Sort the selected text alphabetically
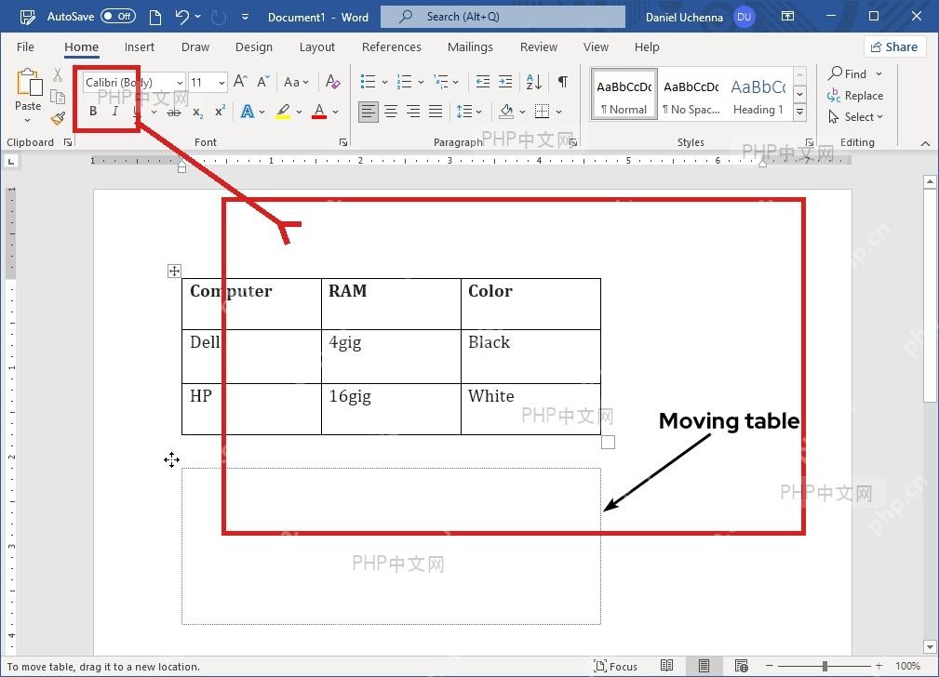The height and width of the screenshot is (677, 939). click(533, 82)
